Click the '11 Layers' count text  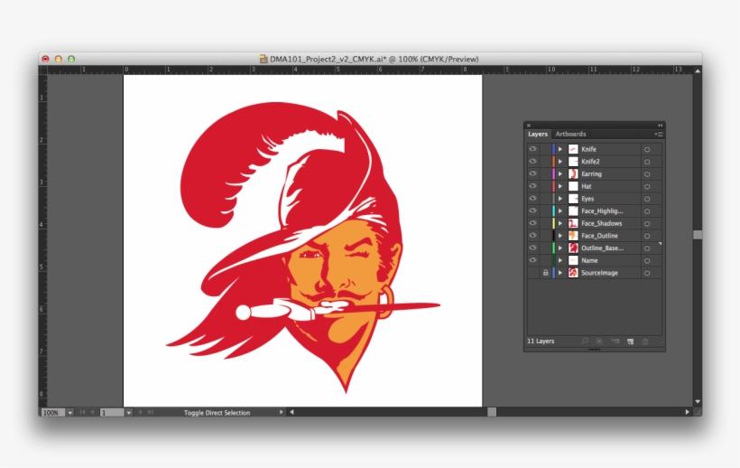coord(541,341)
